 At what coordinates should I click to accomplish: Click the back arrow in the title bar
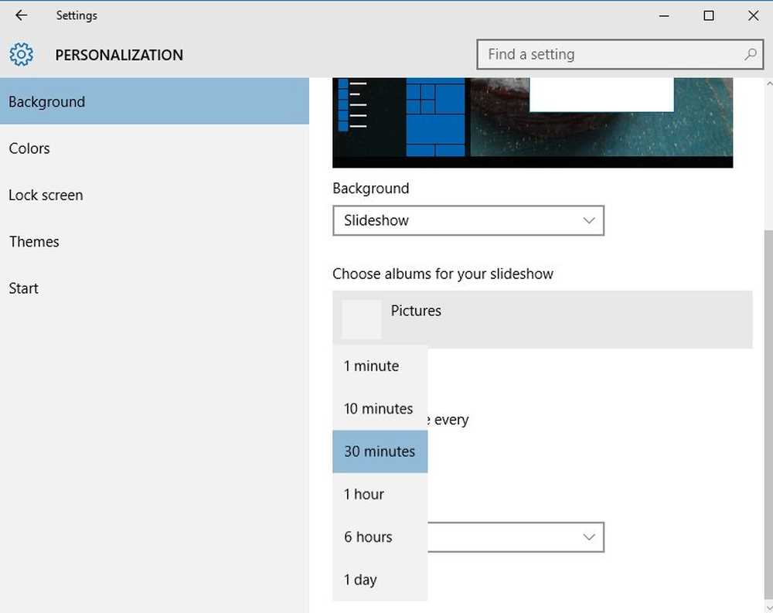(21, 15)
